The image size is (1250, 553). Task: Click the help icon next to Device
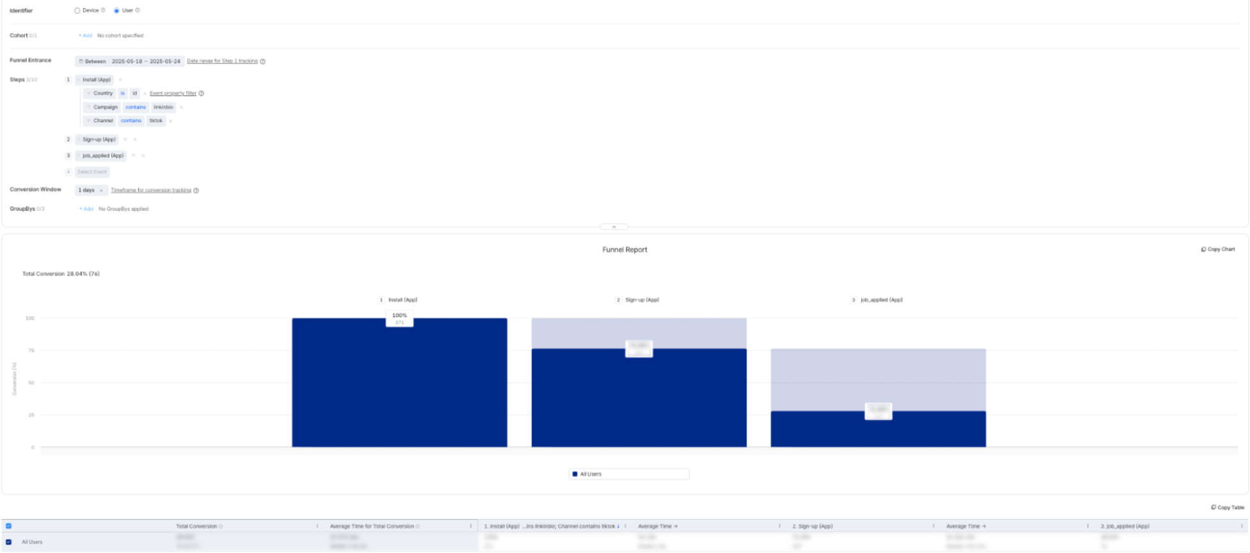(x=104, y=10)
